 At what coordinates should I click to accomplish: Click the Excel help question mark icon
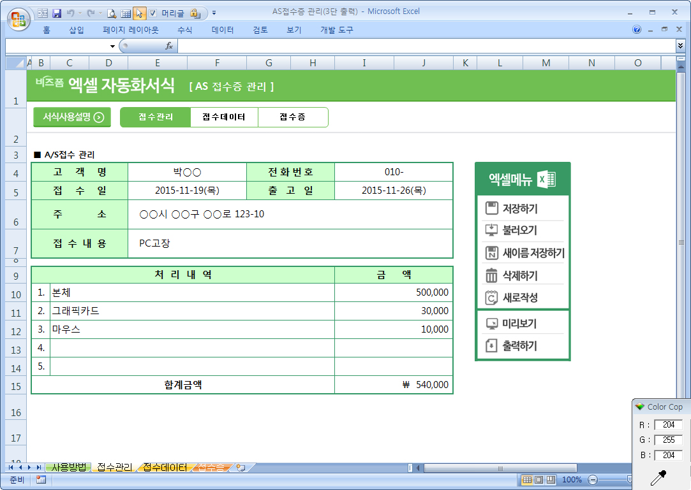[x=637, y=30]
